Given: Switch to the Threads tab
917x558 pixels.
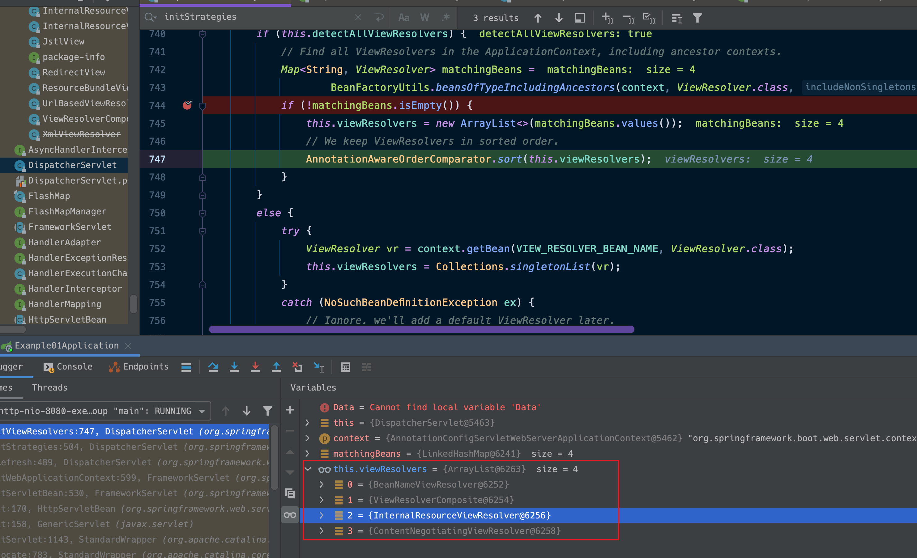Looking at the screenshot, I should 49,388.
